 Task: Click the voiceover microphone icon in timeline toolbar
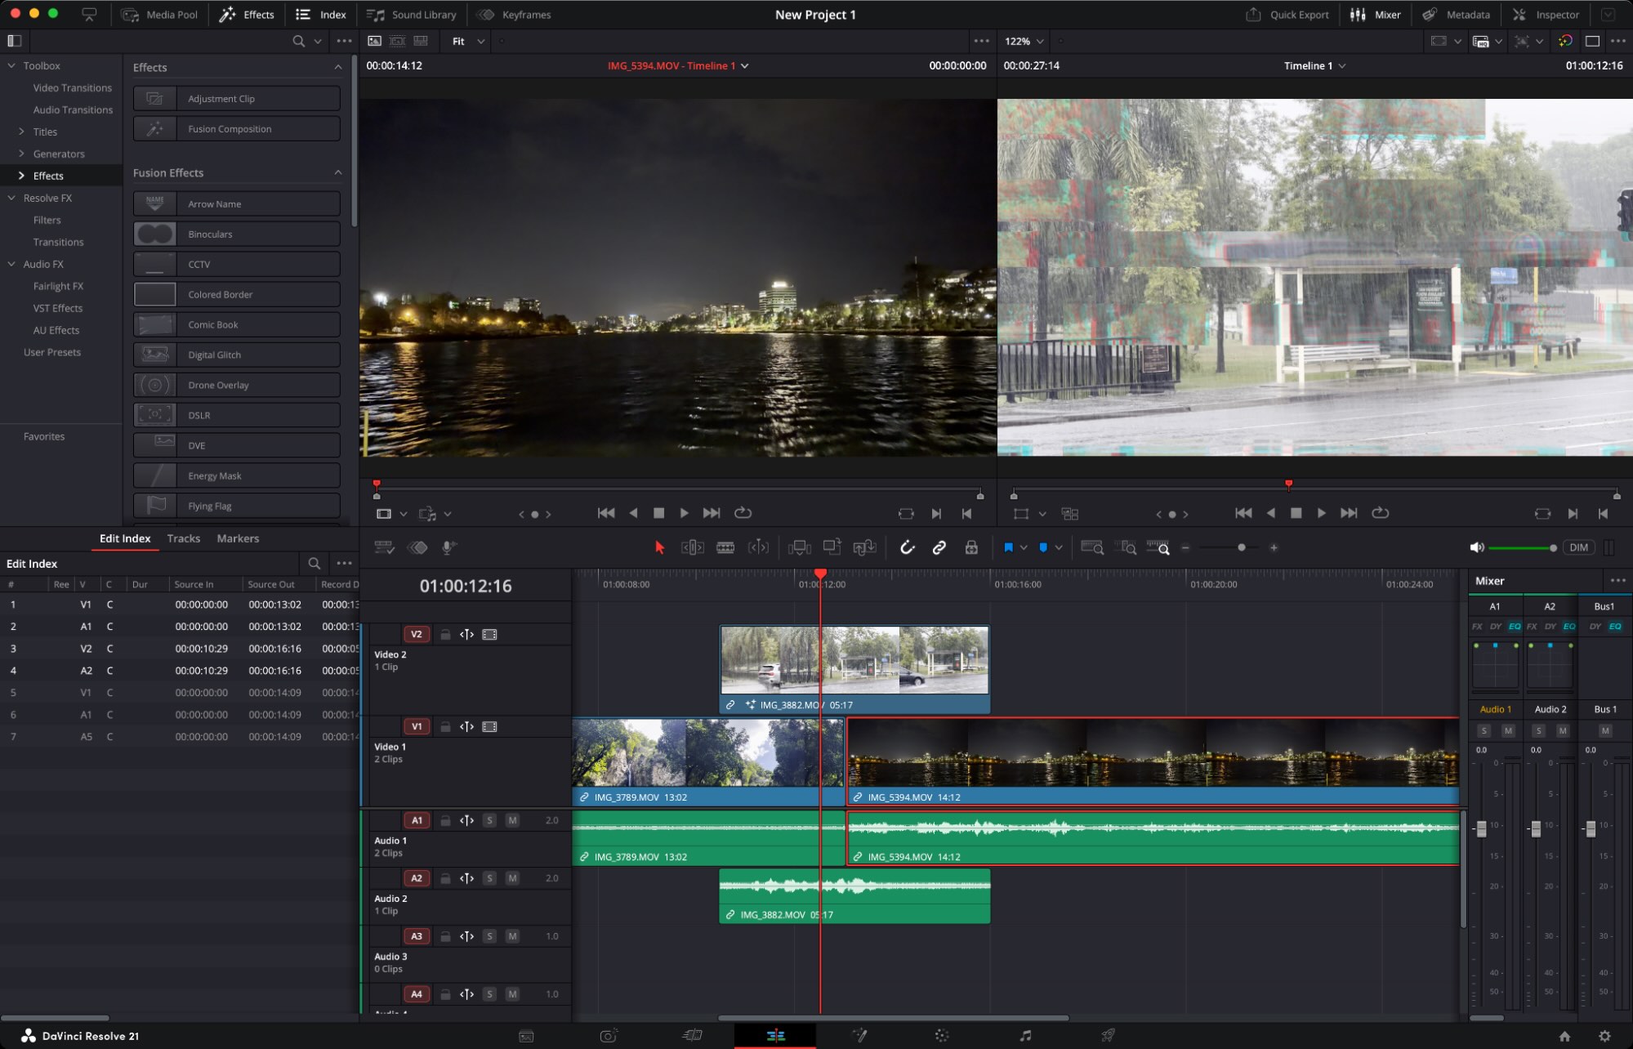[448, 547]
